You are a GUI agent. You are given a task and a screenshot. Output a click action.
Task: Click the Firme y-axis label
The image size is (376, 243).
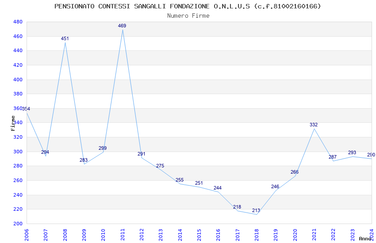point(13,123)
